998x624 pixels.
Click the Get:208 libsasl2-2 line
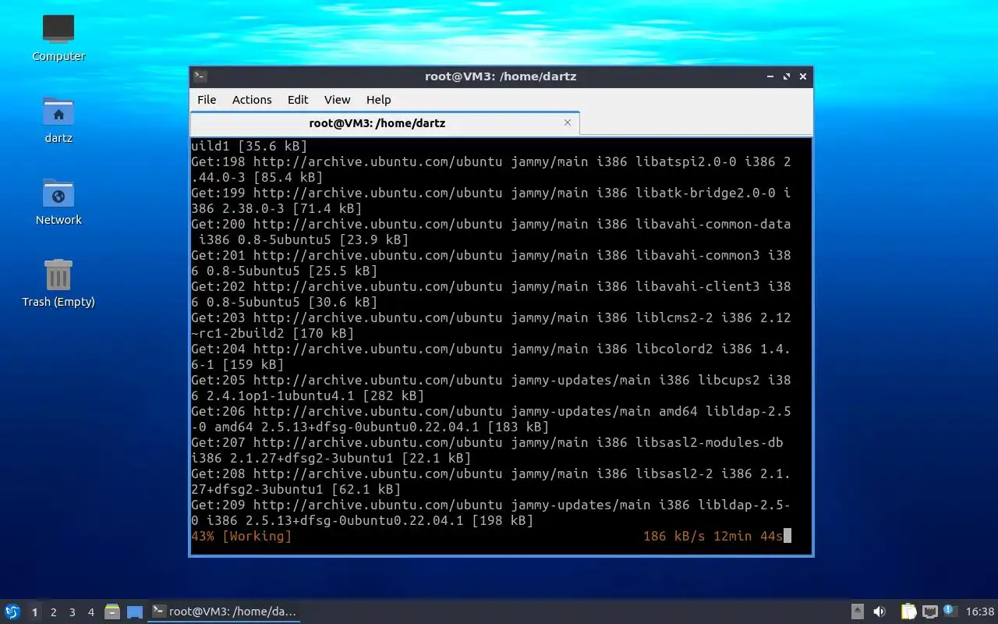491,481
